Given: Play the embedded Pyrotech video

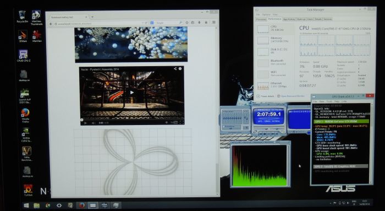Looking at the screenshot, I should [132, 93].
